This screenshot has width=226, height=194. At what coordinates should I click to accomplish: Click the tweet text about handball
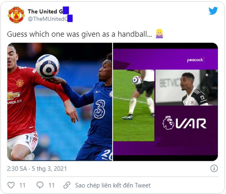pos(79,34)
